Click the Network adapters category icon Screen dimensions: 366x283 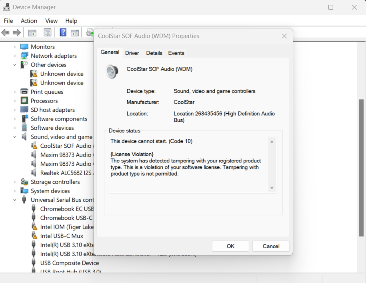24,56
